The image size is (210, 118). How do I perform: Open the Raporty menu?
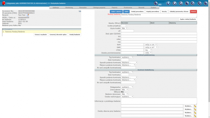(115, 7)
